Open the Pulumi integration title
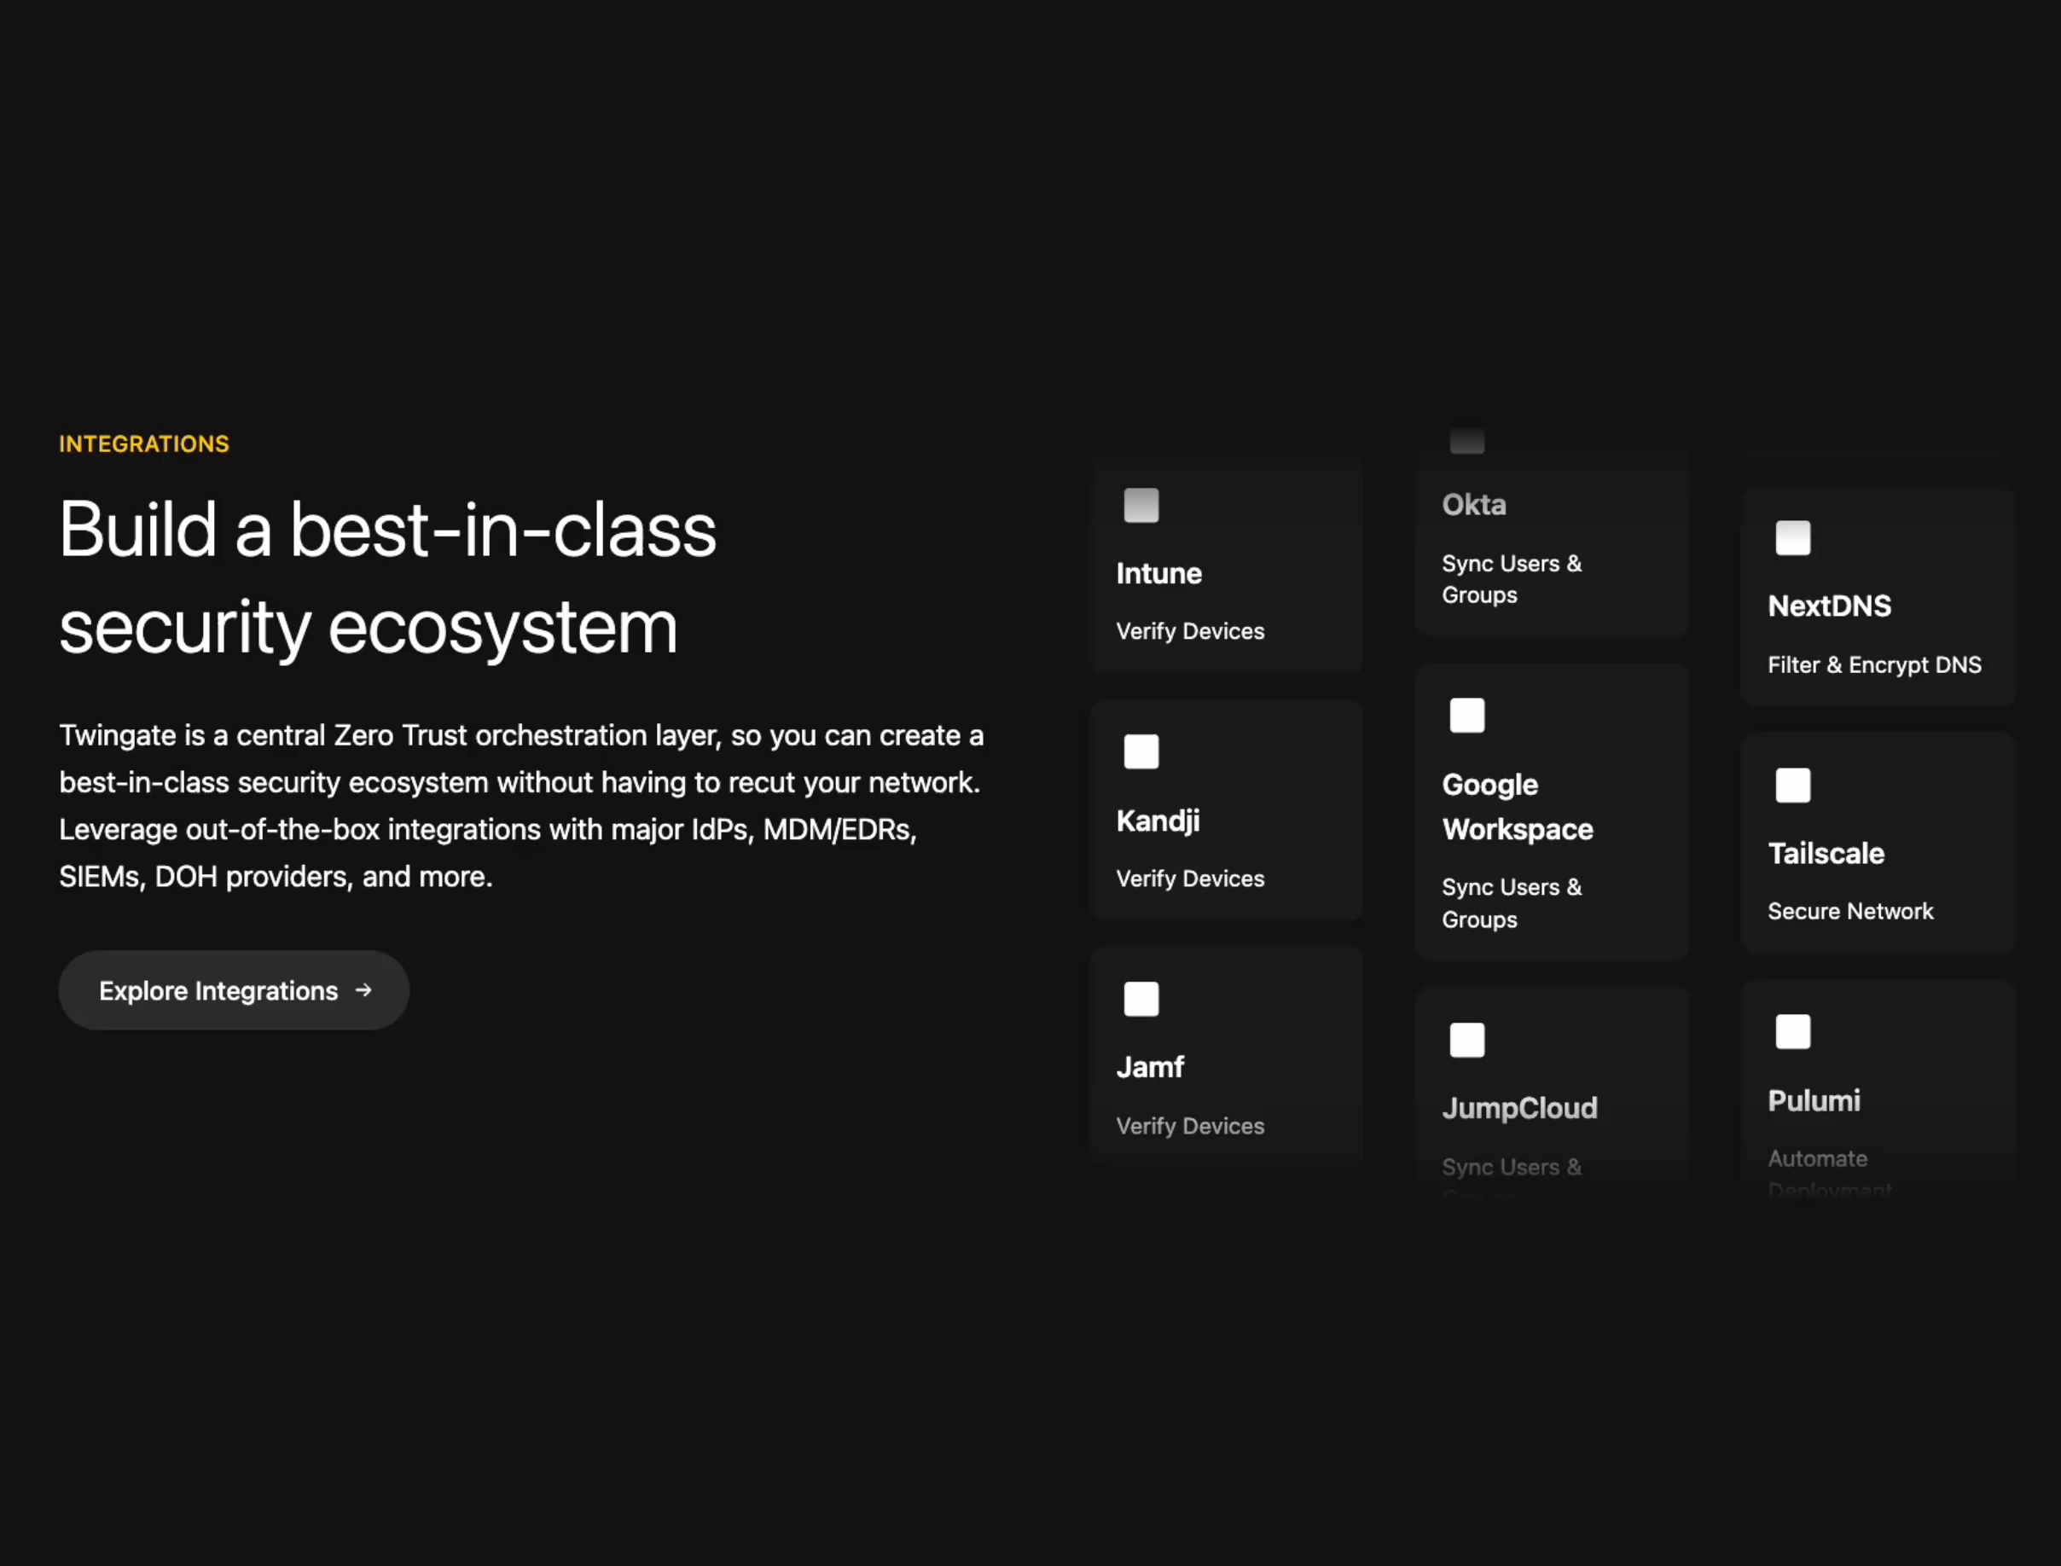Screen dimensions: 2061x1566 (x=1814, y=1101)
